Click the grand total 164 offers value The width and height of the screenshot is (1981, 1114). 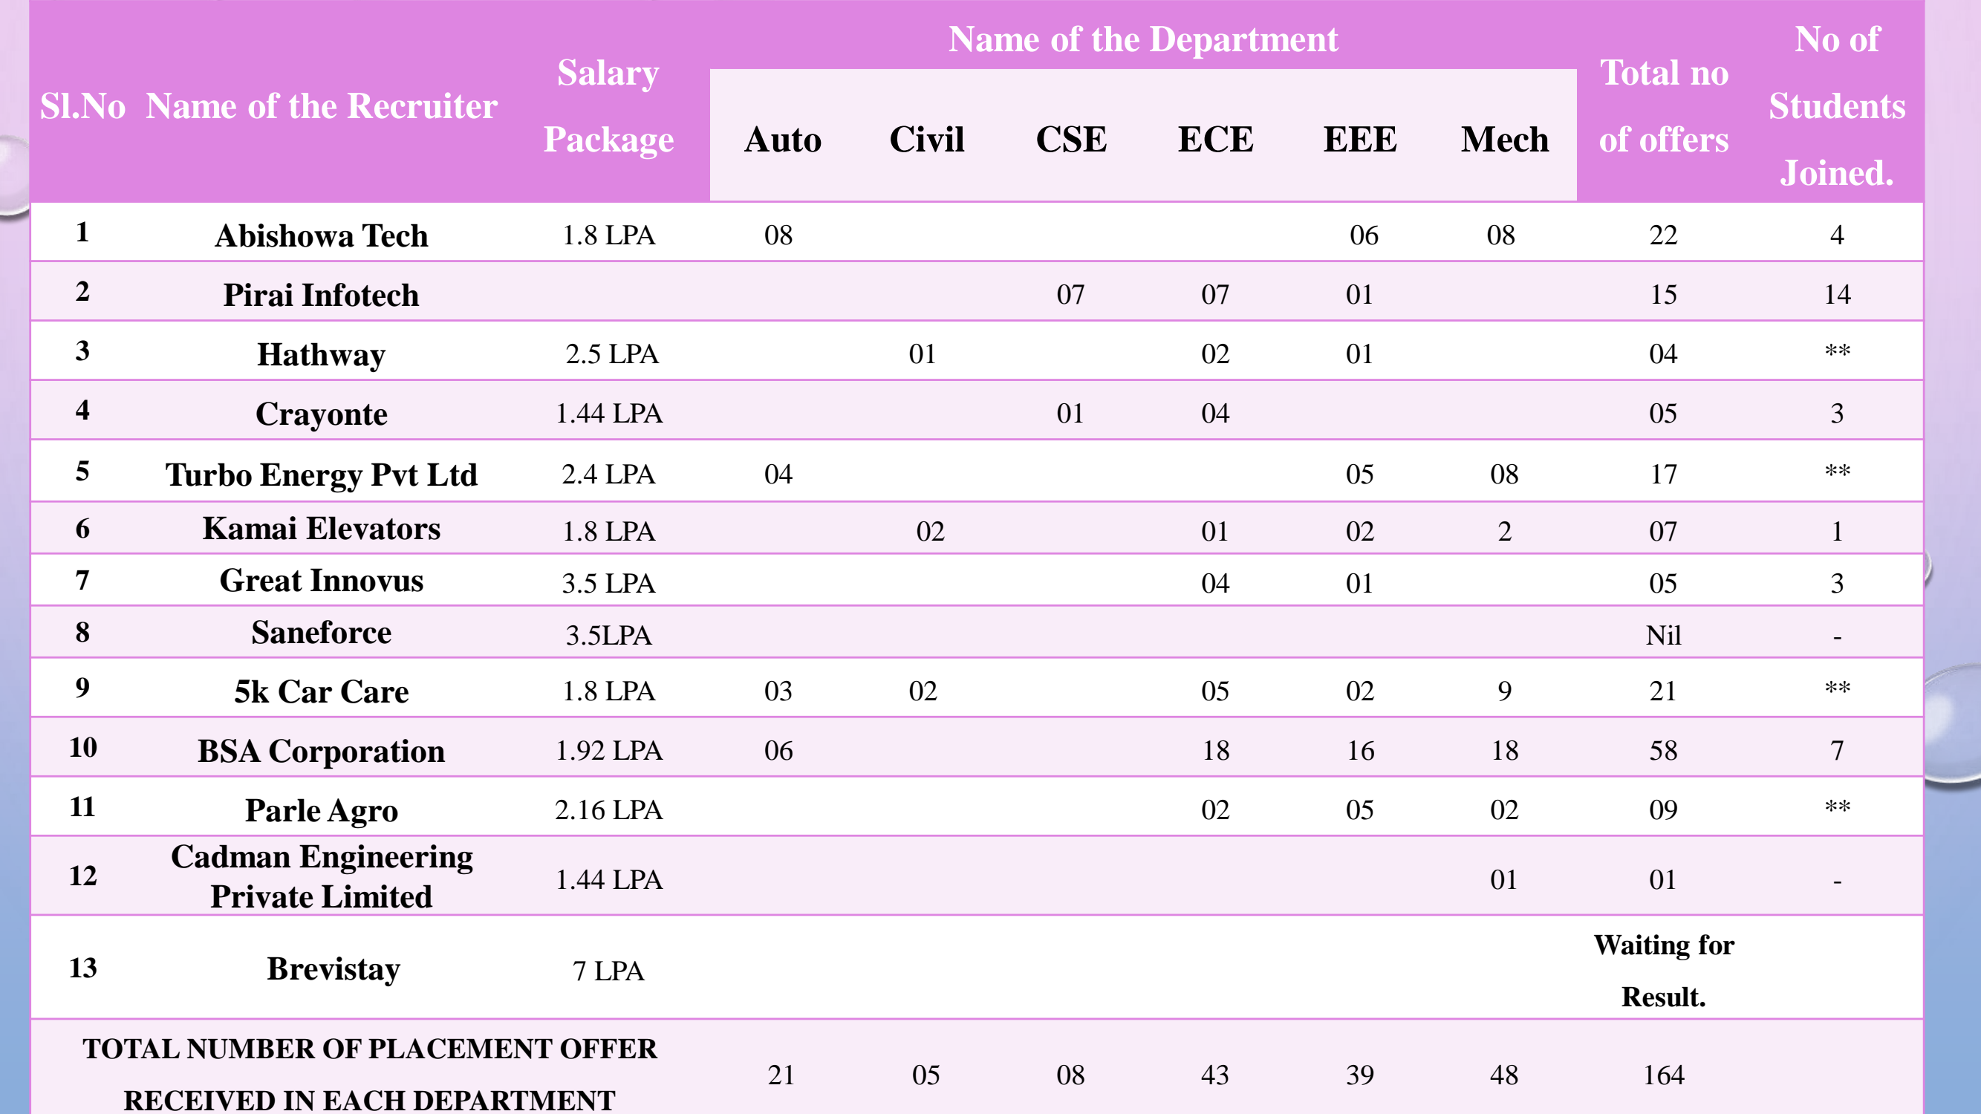(1662, 1075)
